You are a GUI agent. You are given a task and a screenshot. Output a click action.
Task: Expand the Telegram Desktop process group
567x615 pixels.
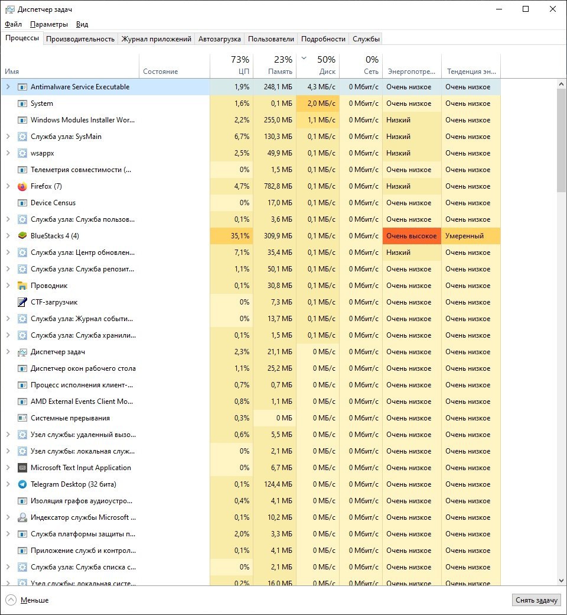8,484
